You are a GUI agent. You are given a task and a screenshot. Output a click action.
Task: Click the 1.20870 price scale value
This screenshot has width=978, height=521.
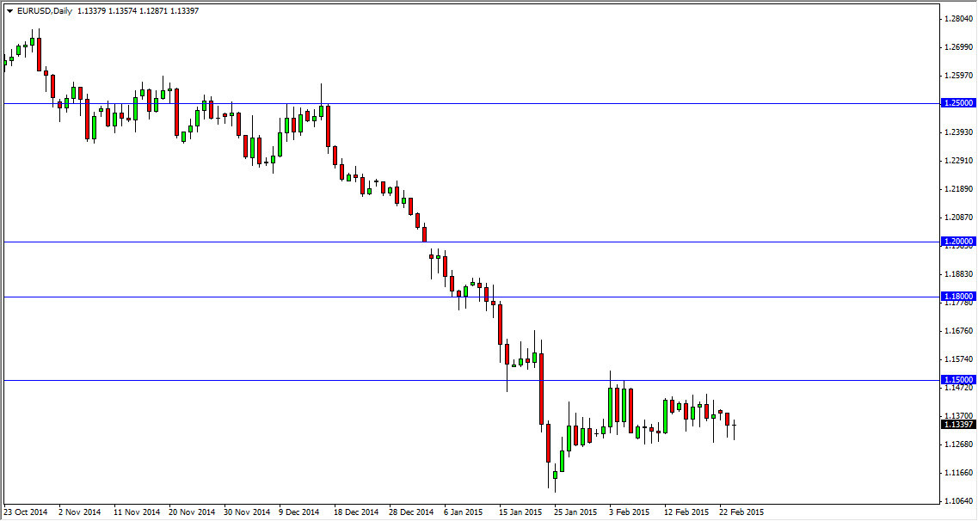[x=959, y=218]
